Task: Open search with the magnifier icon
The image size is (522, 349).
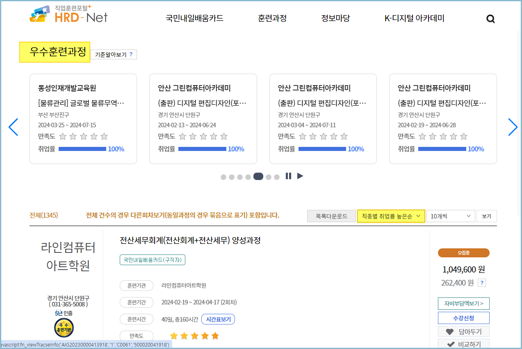Action: (490, 18)
